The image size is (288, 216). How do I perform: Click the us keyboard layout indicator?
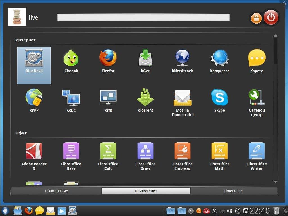[222, 211]
